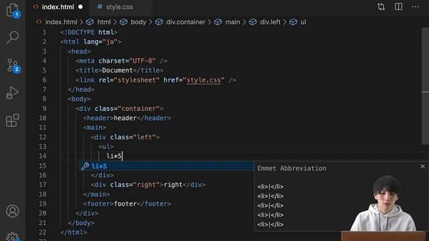Click the Open Changes compare icon
This screenshot has width=429, height=241.
point(381,7)
